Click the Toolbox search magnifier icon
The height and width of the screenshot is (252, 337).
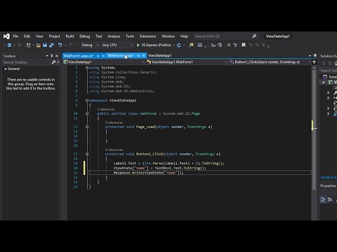tap(53, 62)
